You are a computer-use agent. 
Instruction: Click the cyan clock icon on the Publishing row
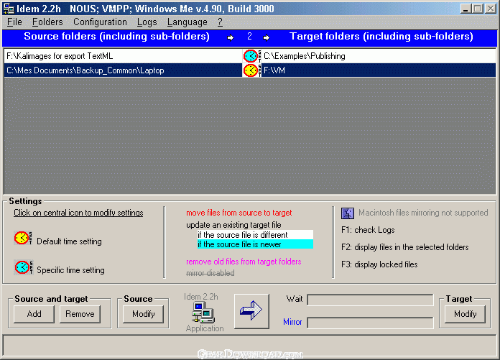tap(252, 56)
